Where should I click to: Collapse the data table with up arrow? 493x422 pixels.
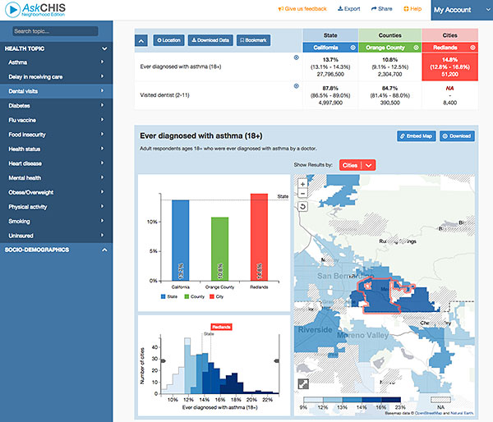pyautogui.click(x=141, y=41)
